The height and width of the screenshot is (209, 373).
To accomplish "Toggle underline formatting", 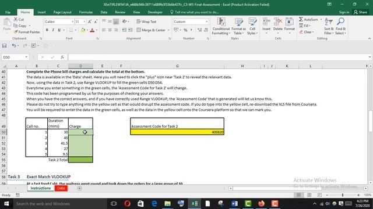I will click(59, 30).
